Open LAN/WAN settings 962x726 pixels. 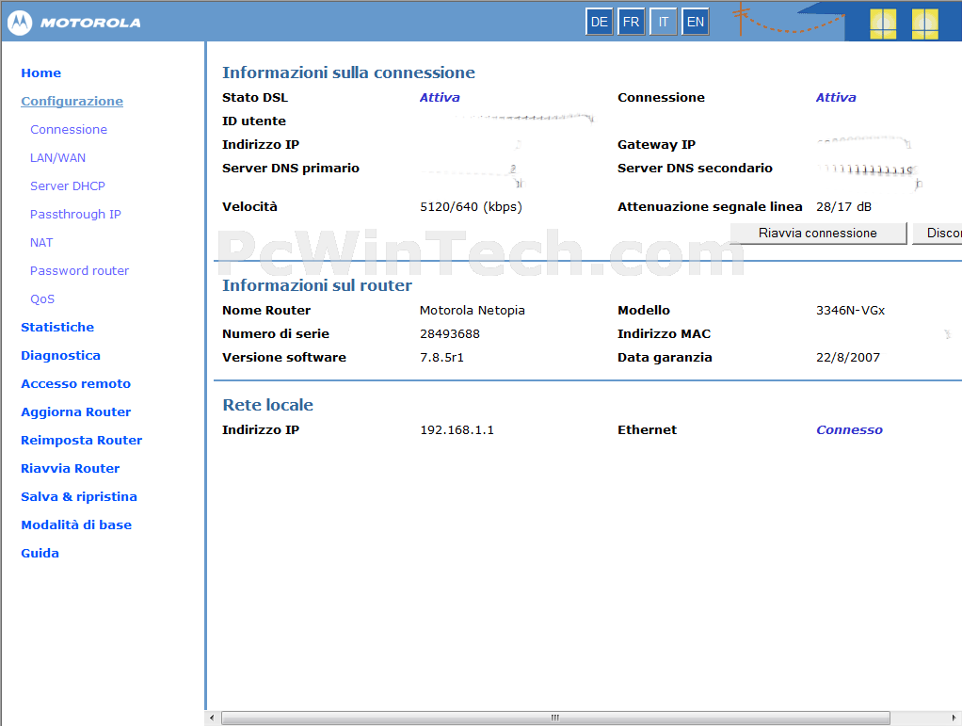[x=57, y=157]
